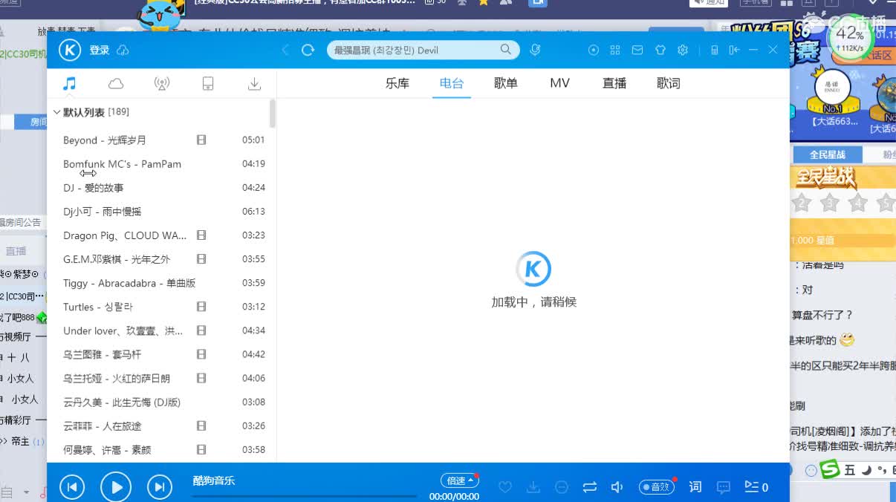This screenshot has height=502, width=896.
Task: Open the play queue list
Action: pos(756,487)
